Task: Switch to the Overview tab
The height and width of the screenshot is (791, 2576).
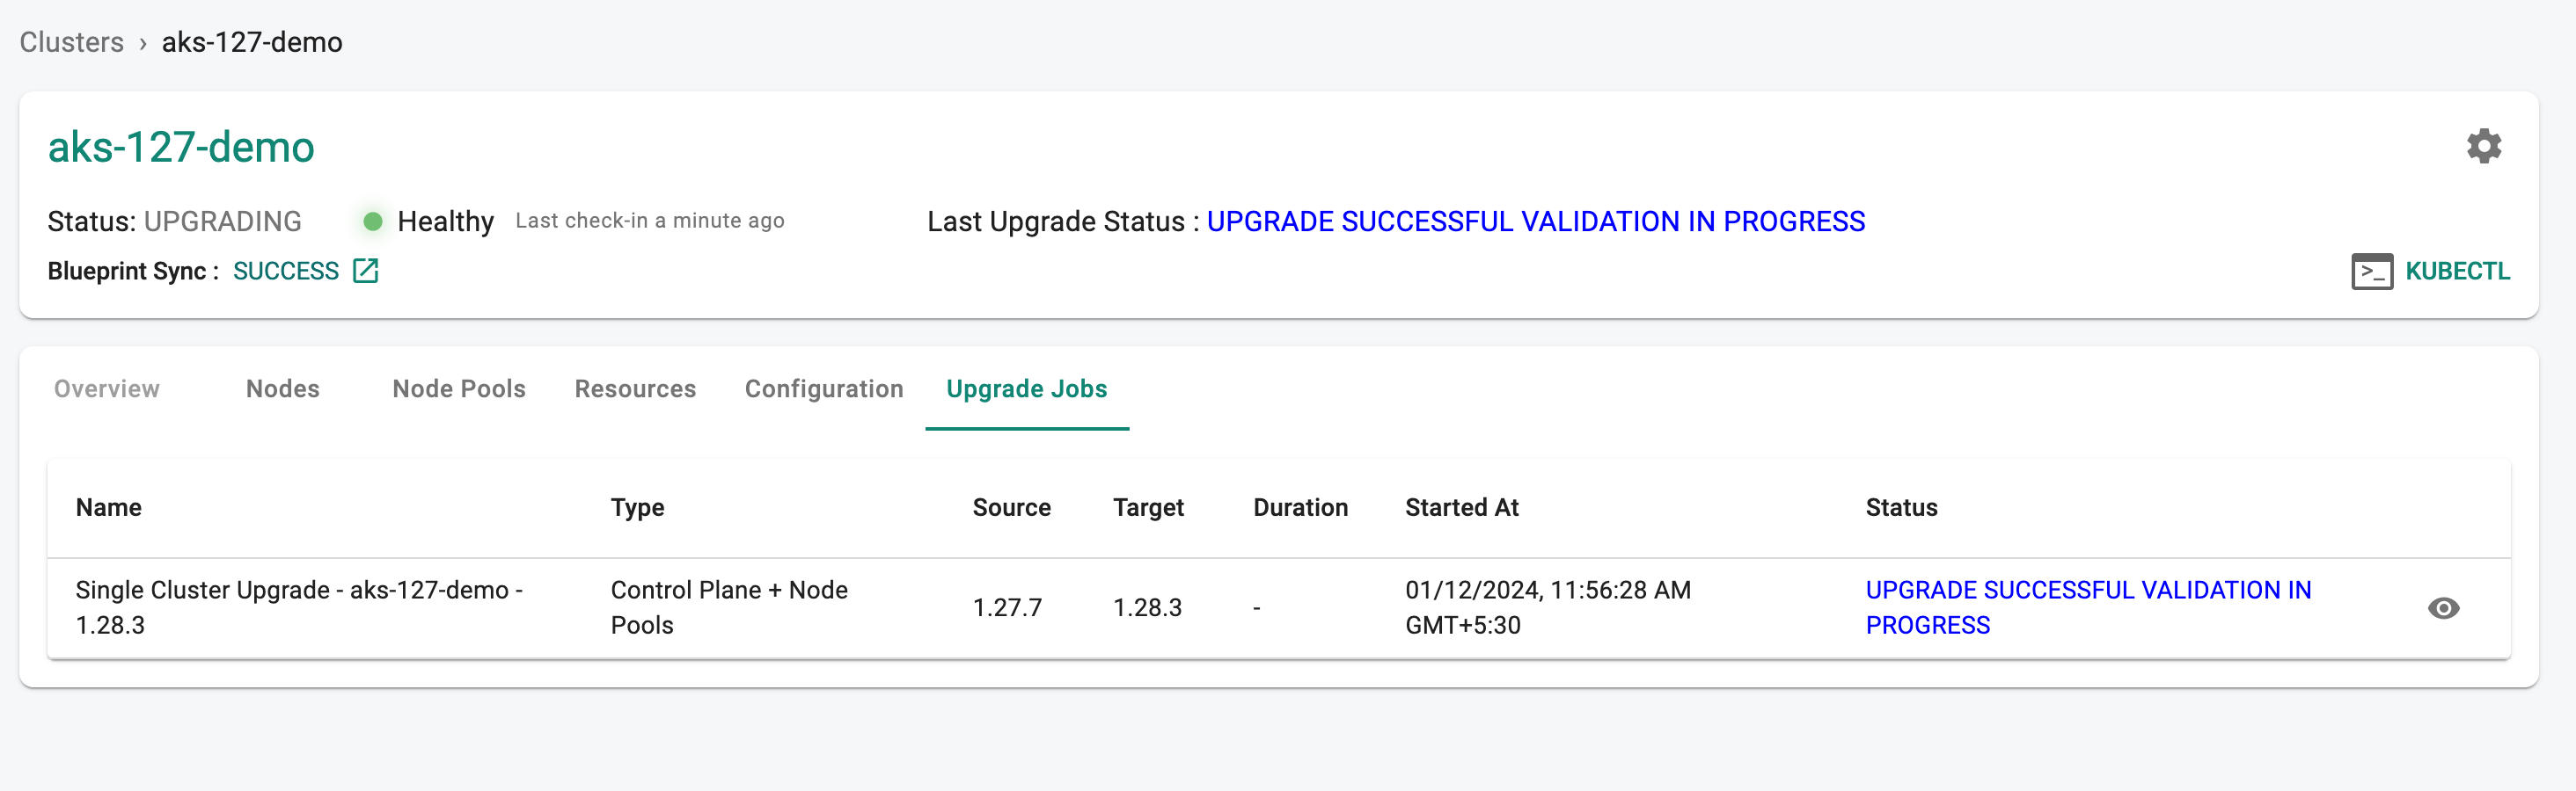Action: (107, 388)
